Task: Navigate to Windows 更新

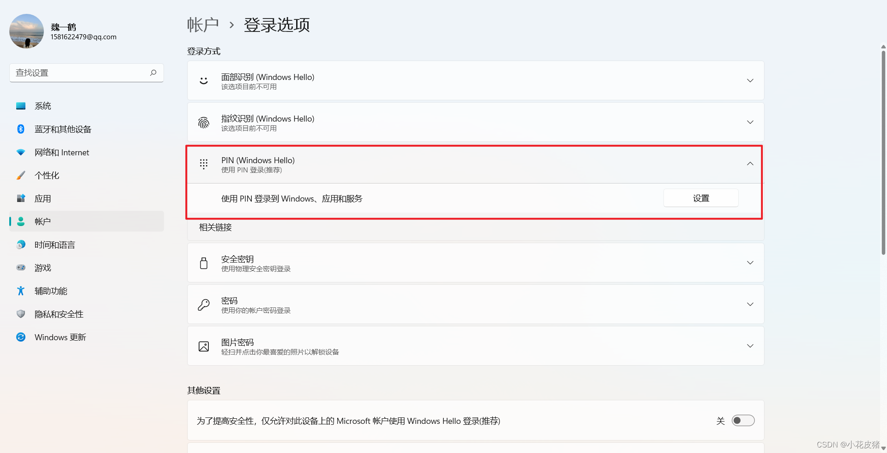Action: [86, 337]
